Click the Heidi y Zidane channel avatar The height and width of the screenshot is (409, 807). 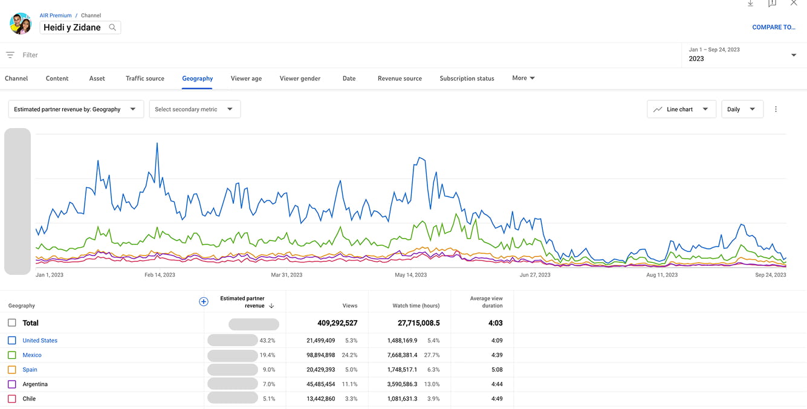(21, 24)
